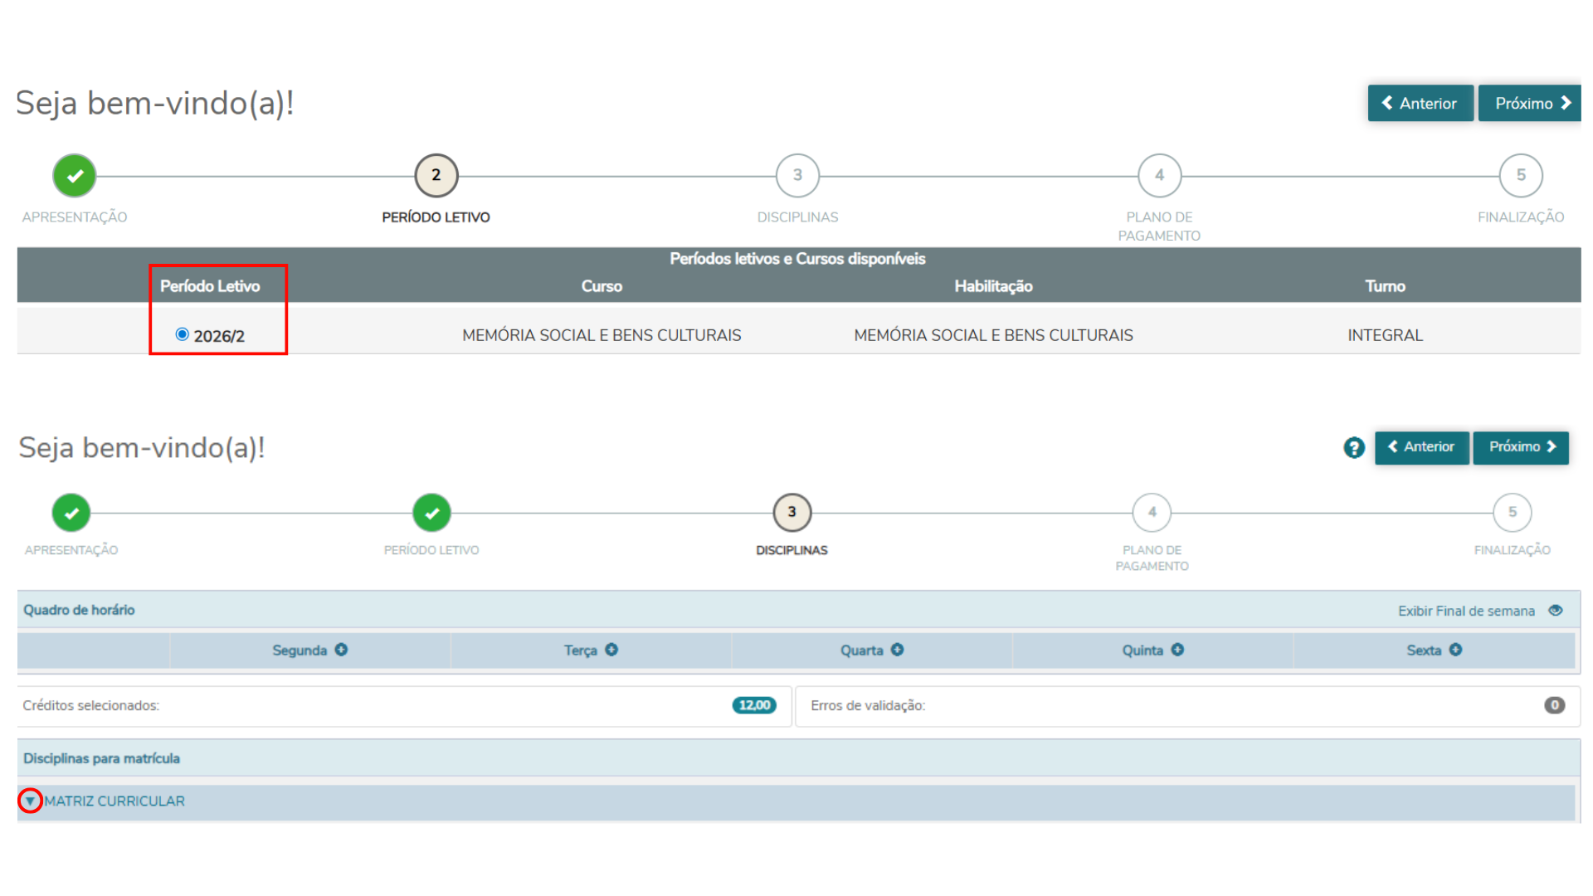Expand Sexta column with plus icon
The image size is (1593, 896).
[1456, 650]
